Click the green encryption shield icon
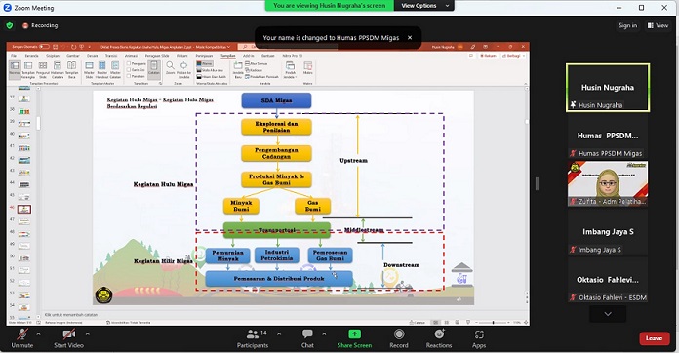This screenshot has height=353, width=679. tap(10, 25)
